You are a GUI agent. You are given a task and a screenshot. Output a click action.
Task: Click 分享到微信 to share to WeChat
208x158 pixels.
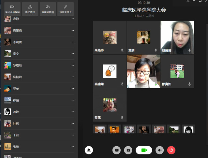48,9
